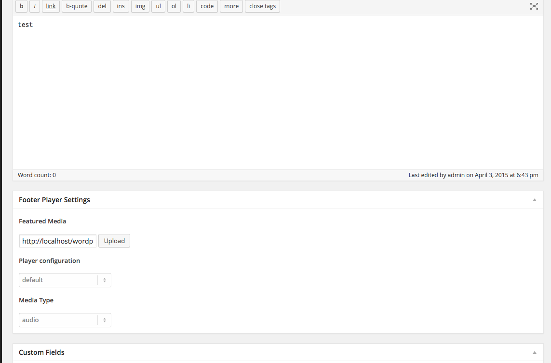Add a blockquote using b-quote
The height and width of the screenshot is (363, 551).
(x=76, y=6)
